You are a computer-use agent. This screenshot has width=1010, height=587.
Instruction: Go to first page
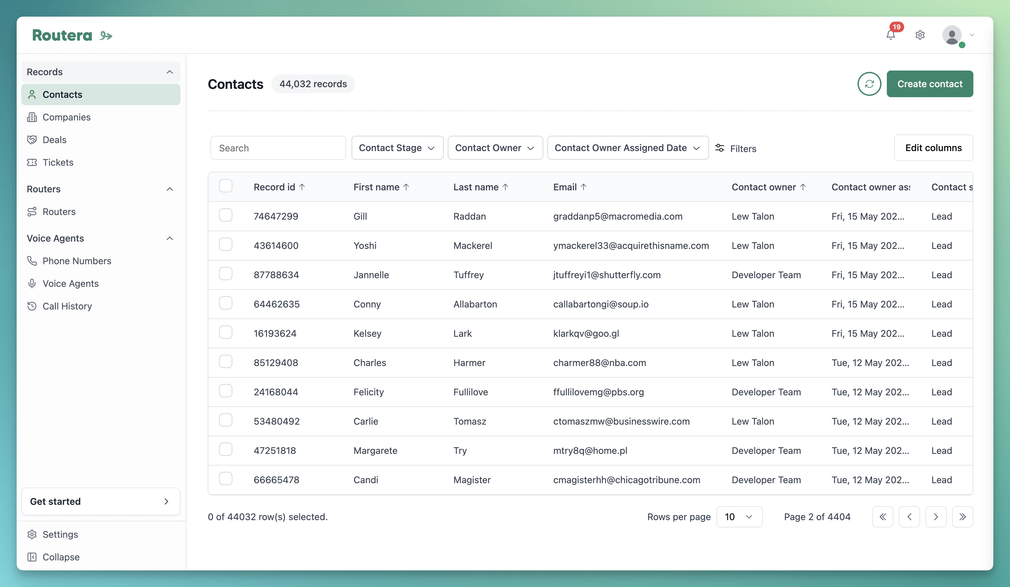(883, 516)
